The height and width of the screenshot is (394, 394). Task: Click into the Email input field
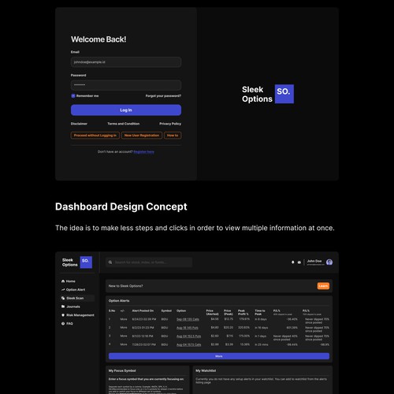tap(126, 62)
